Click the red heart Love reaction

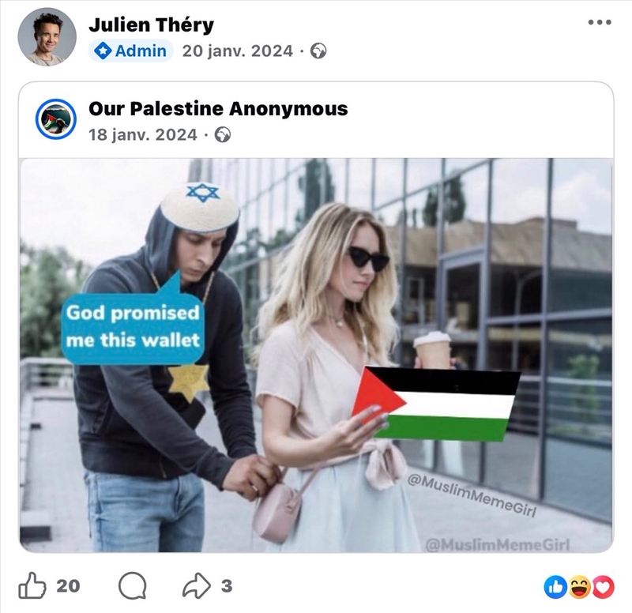click(603, 587)
